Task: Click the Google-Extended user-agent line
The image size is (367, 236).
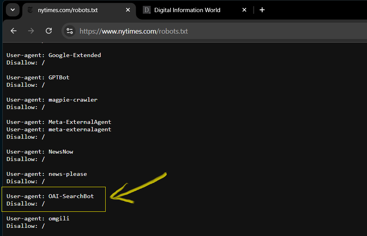Action: (x=54, y=55)
